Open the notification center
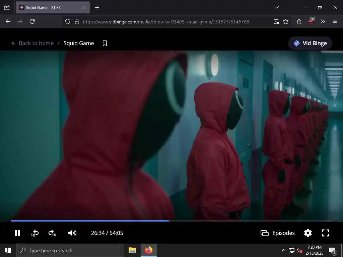The width and height of the screenshot is (343, 257). [x=333, y=250]
